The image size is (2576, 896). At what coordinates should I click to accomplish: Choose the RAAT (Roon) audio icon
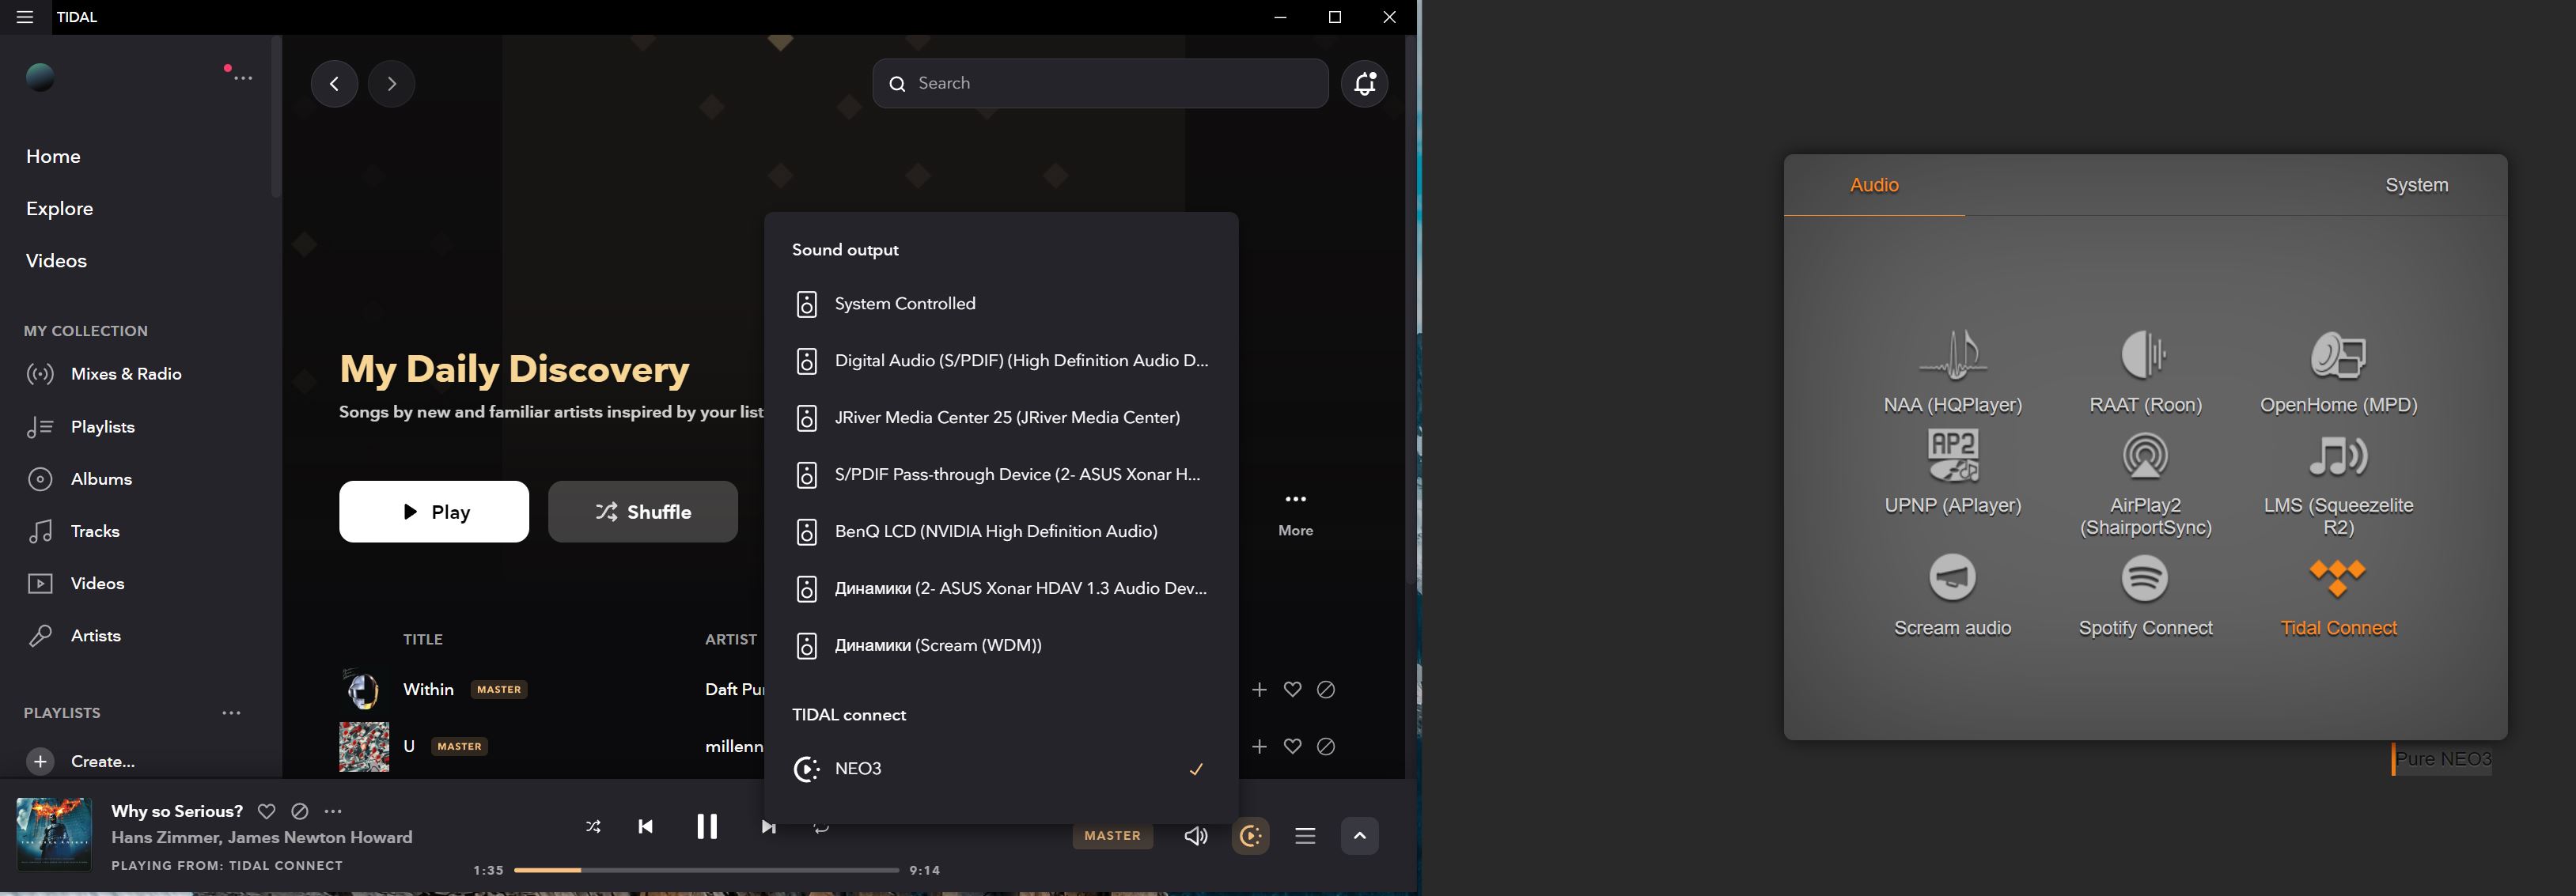click(2144, 355)
